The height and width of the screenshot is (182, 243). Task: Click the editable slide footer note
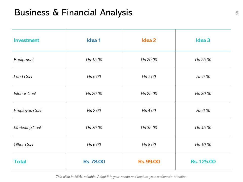(x=121, y=177)
